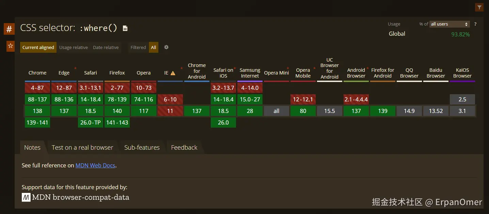489x214 pixels.
Task: Select Opera 10-73 cell
Action: pos(144,88)
